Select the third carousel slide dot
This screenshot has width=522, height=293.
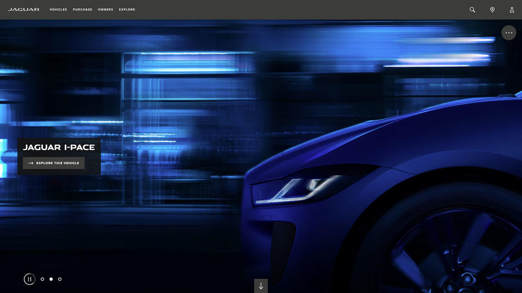(60, 279)
